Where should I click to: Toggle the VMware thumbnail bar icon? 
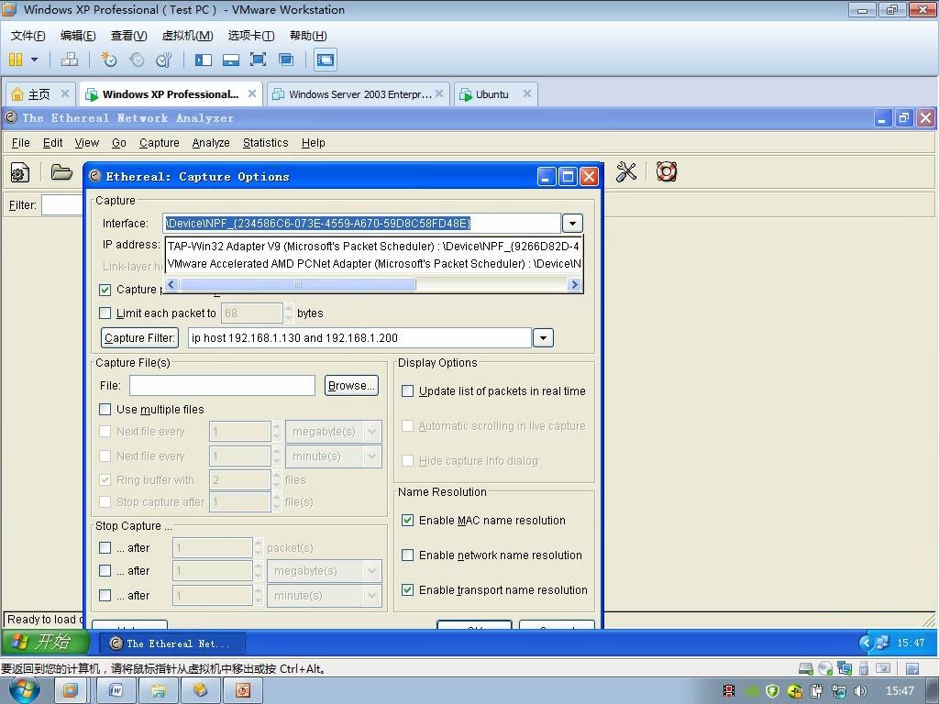pyautogui.click(x=230, y=60)
